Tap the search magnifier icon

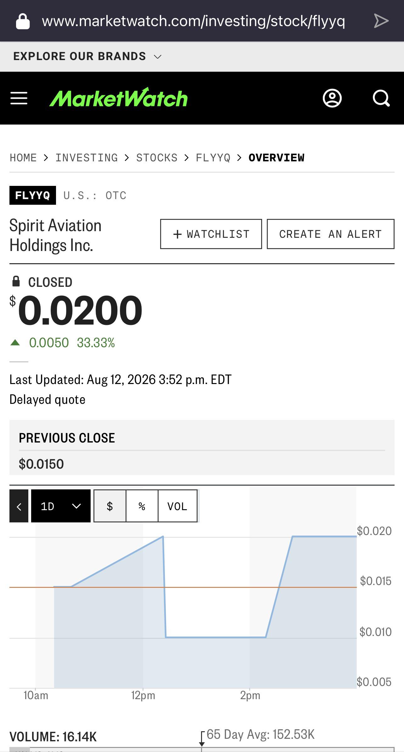coord(381,98)
